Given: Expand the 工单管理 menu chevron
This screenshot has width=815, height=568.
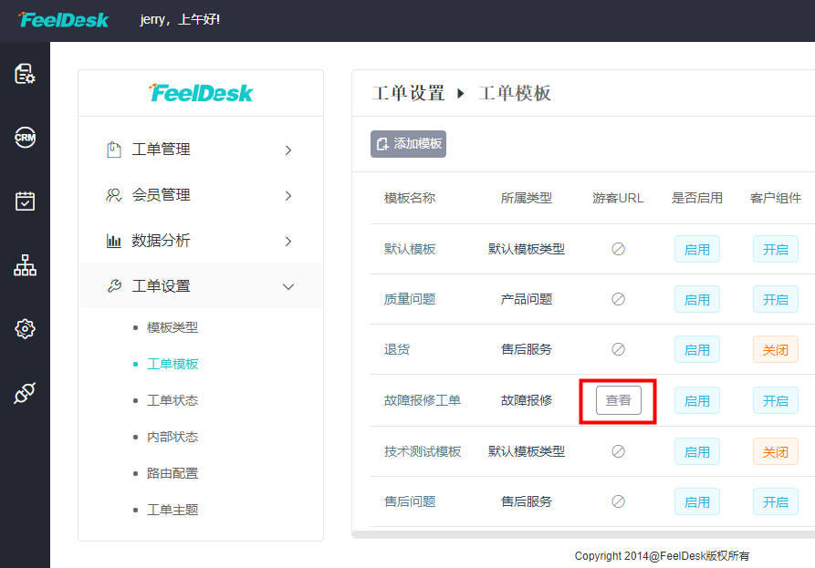Looking at the screenshot, I should pos(287,149).
